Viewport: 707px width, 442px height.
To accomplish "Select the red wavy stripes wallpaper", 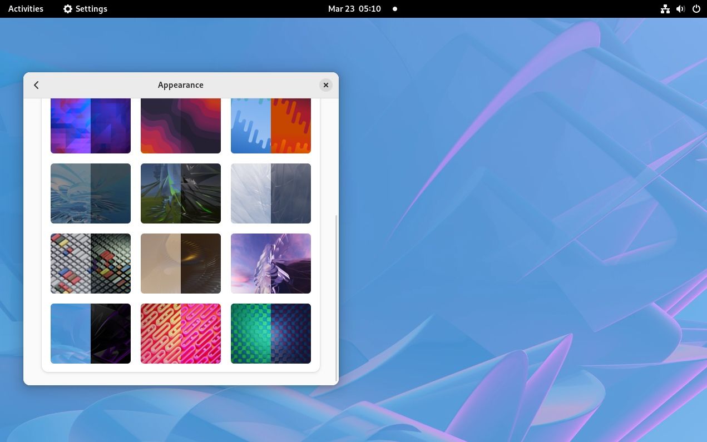I will point(180,123).
